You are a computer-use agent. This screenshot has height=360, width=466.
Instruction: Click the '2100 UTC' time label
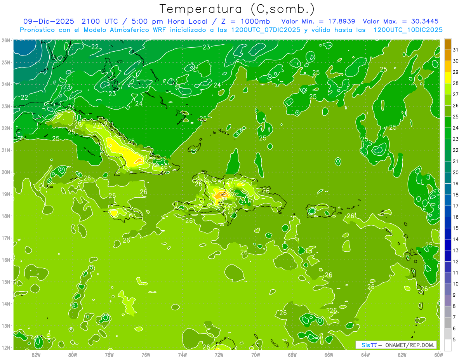point(100,21)
